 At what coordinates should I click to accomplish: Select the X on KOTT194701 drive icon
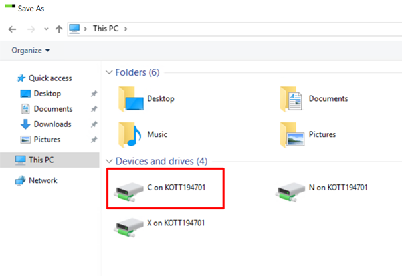coord(129,227)
